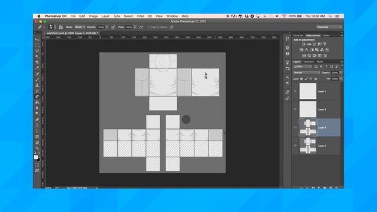Add a Hue/Saturation adjustment
377x212 pixels.
(301, 50)
